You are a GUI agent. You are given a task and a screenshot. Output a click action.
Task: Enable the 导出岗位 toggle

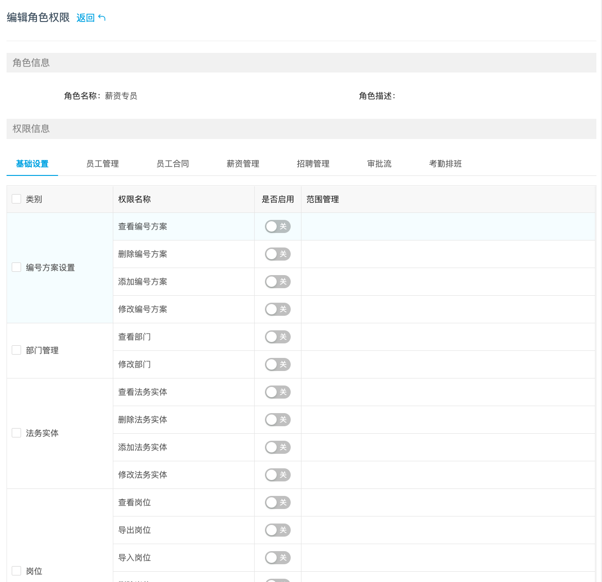pyautogui.click(x=278, y=530)
